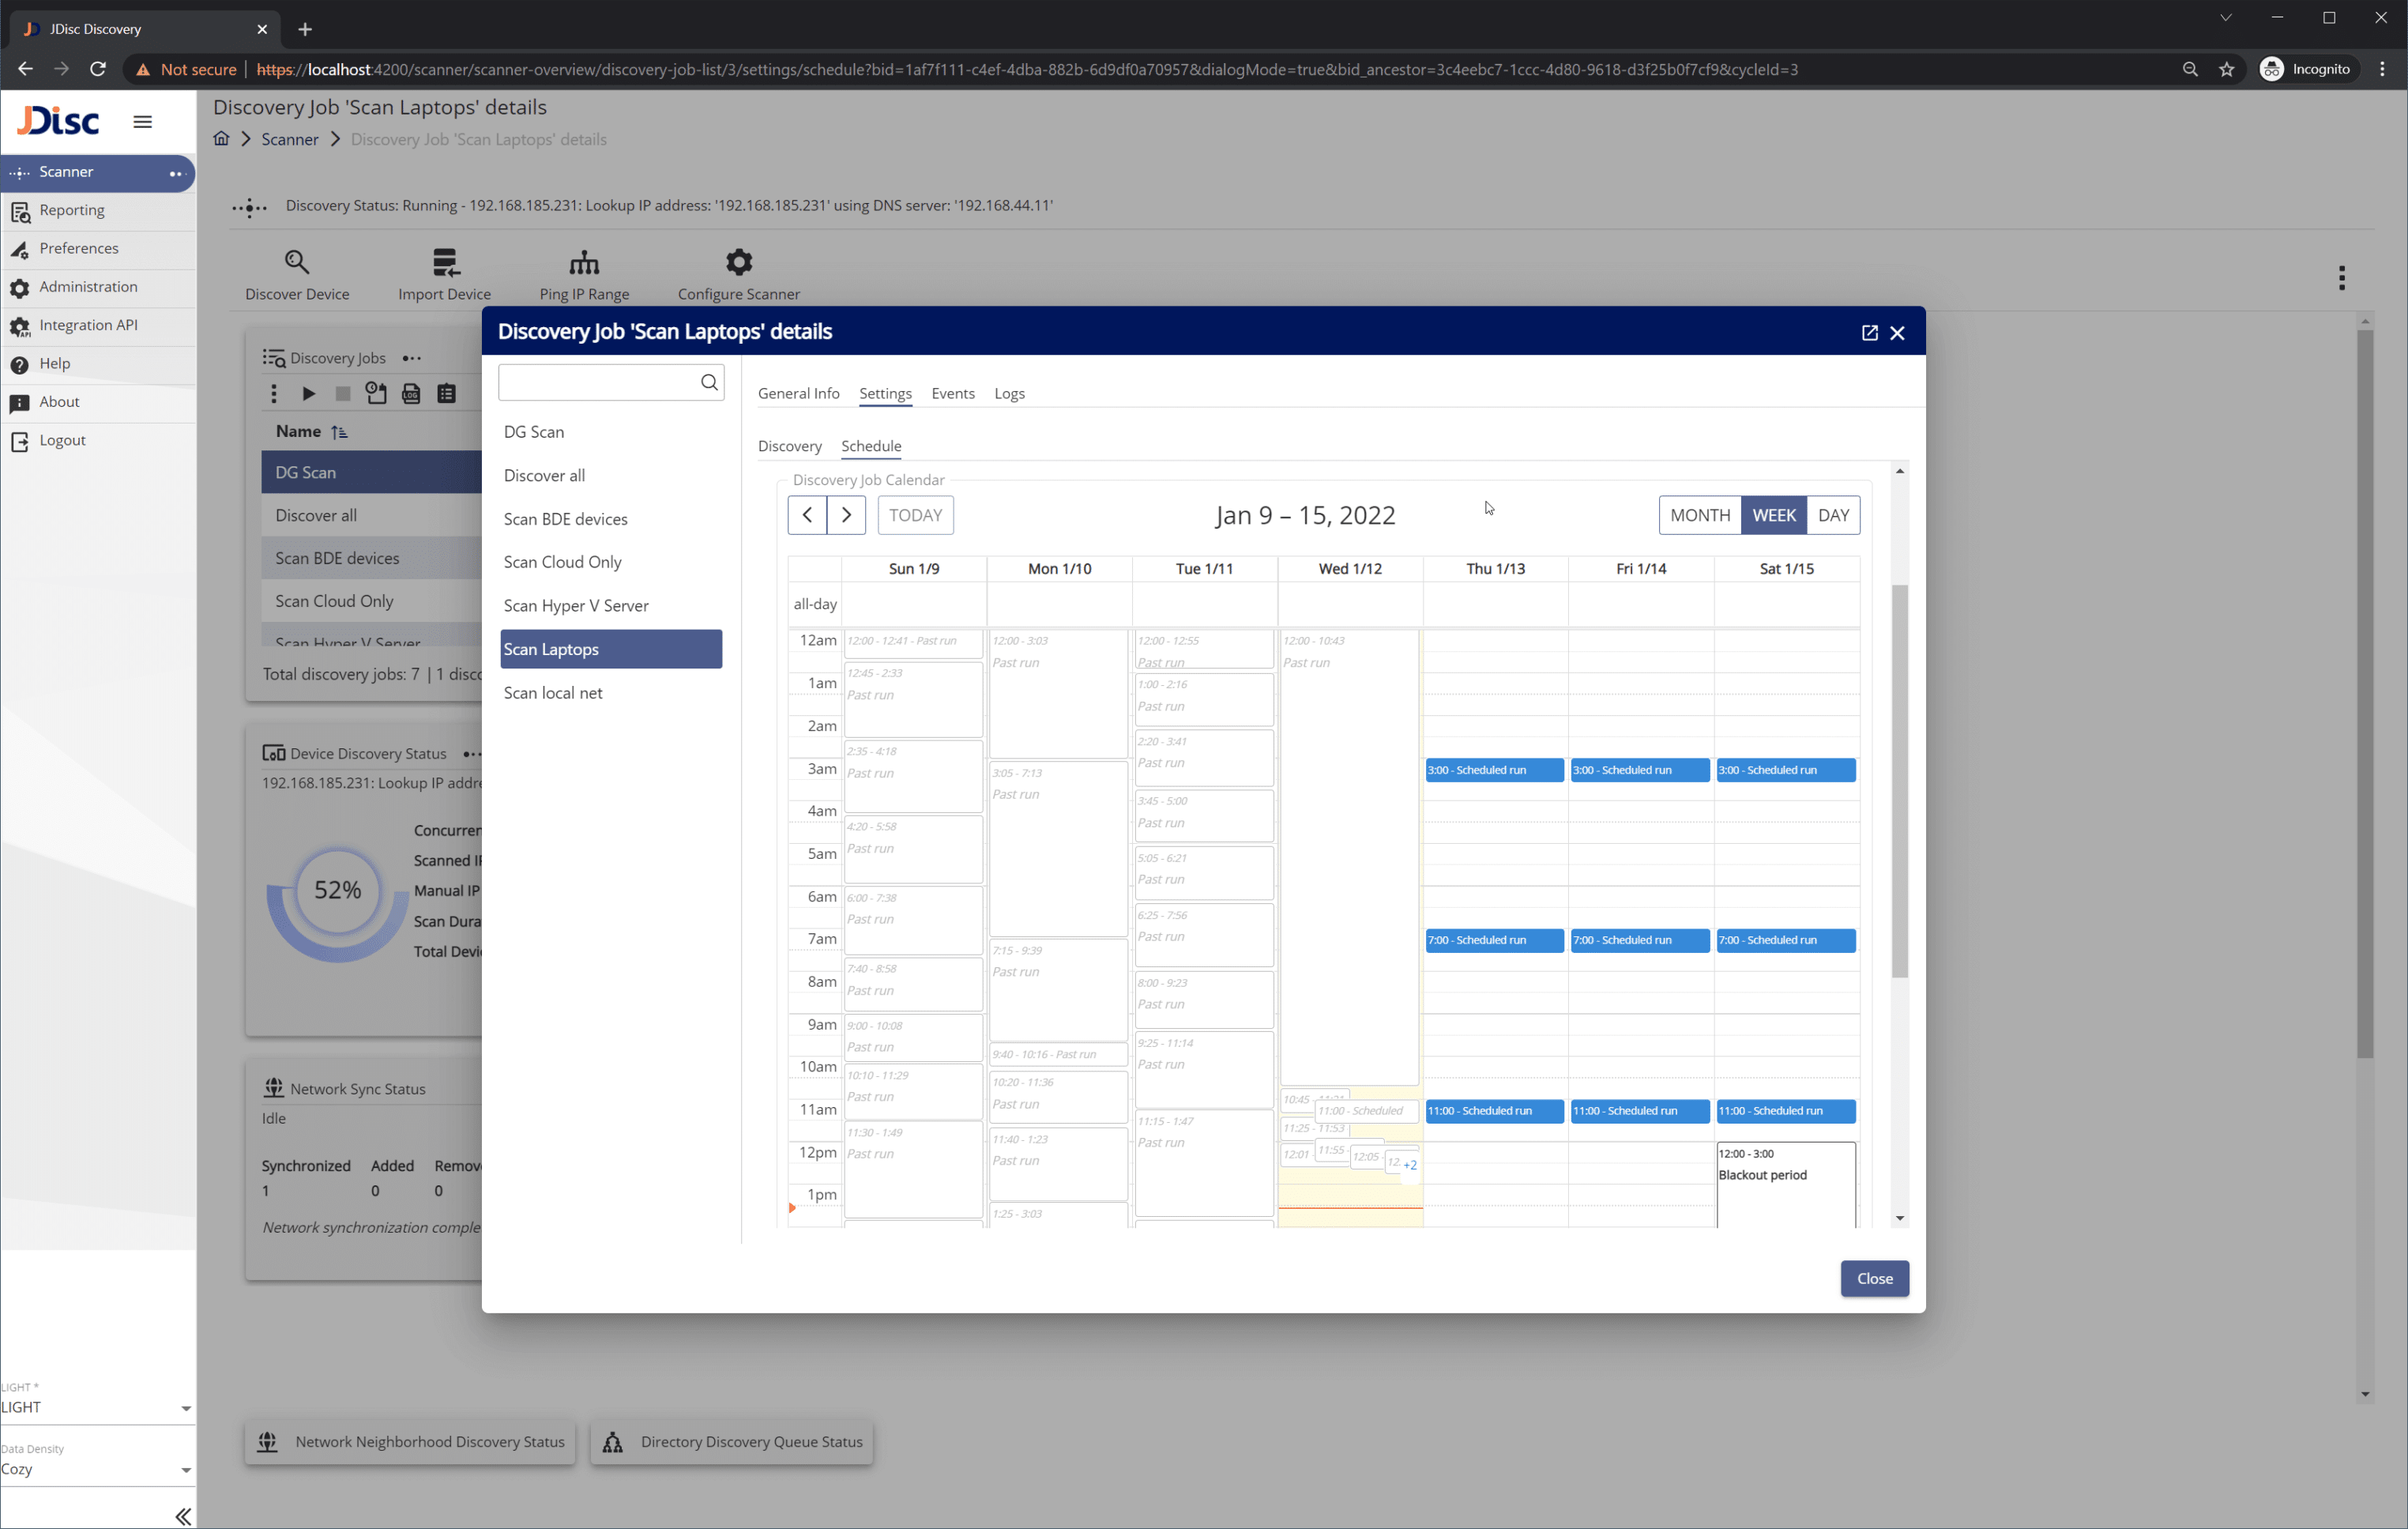Switch to the Events tab
Screen dimensions: 2408x1529
[x=952, y=393]
